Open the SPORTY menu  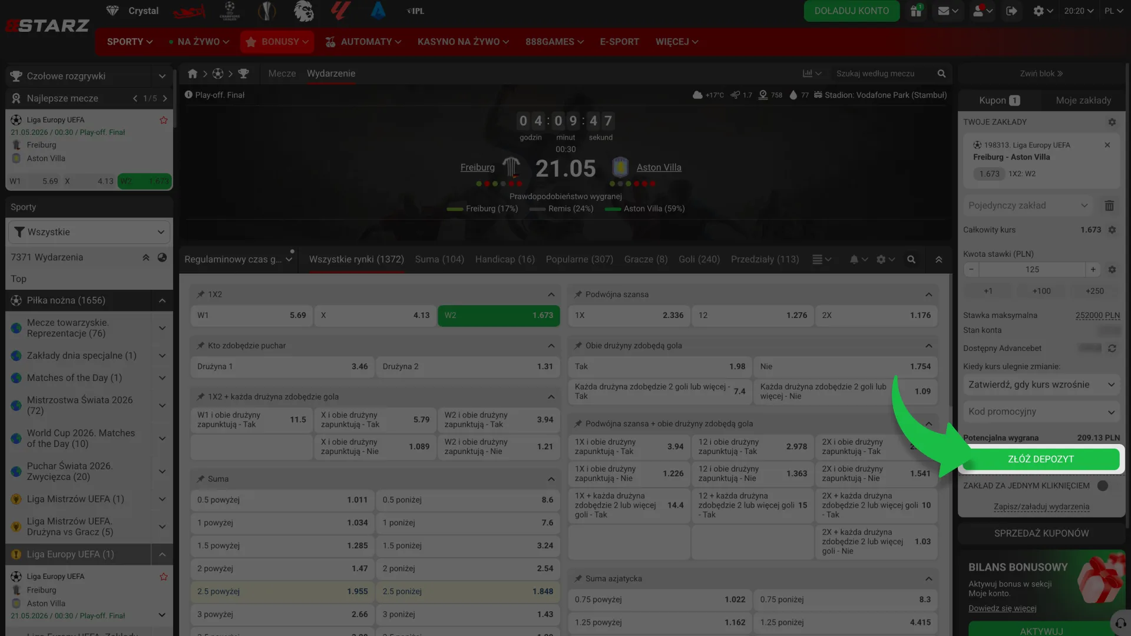point(130,42)
